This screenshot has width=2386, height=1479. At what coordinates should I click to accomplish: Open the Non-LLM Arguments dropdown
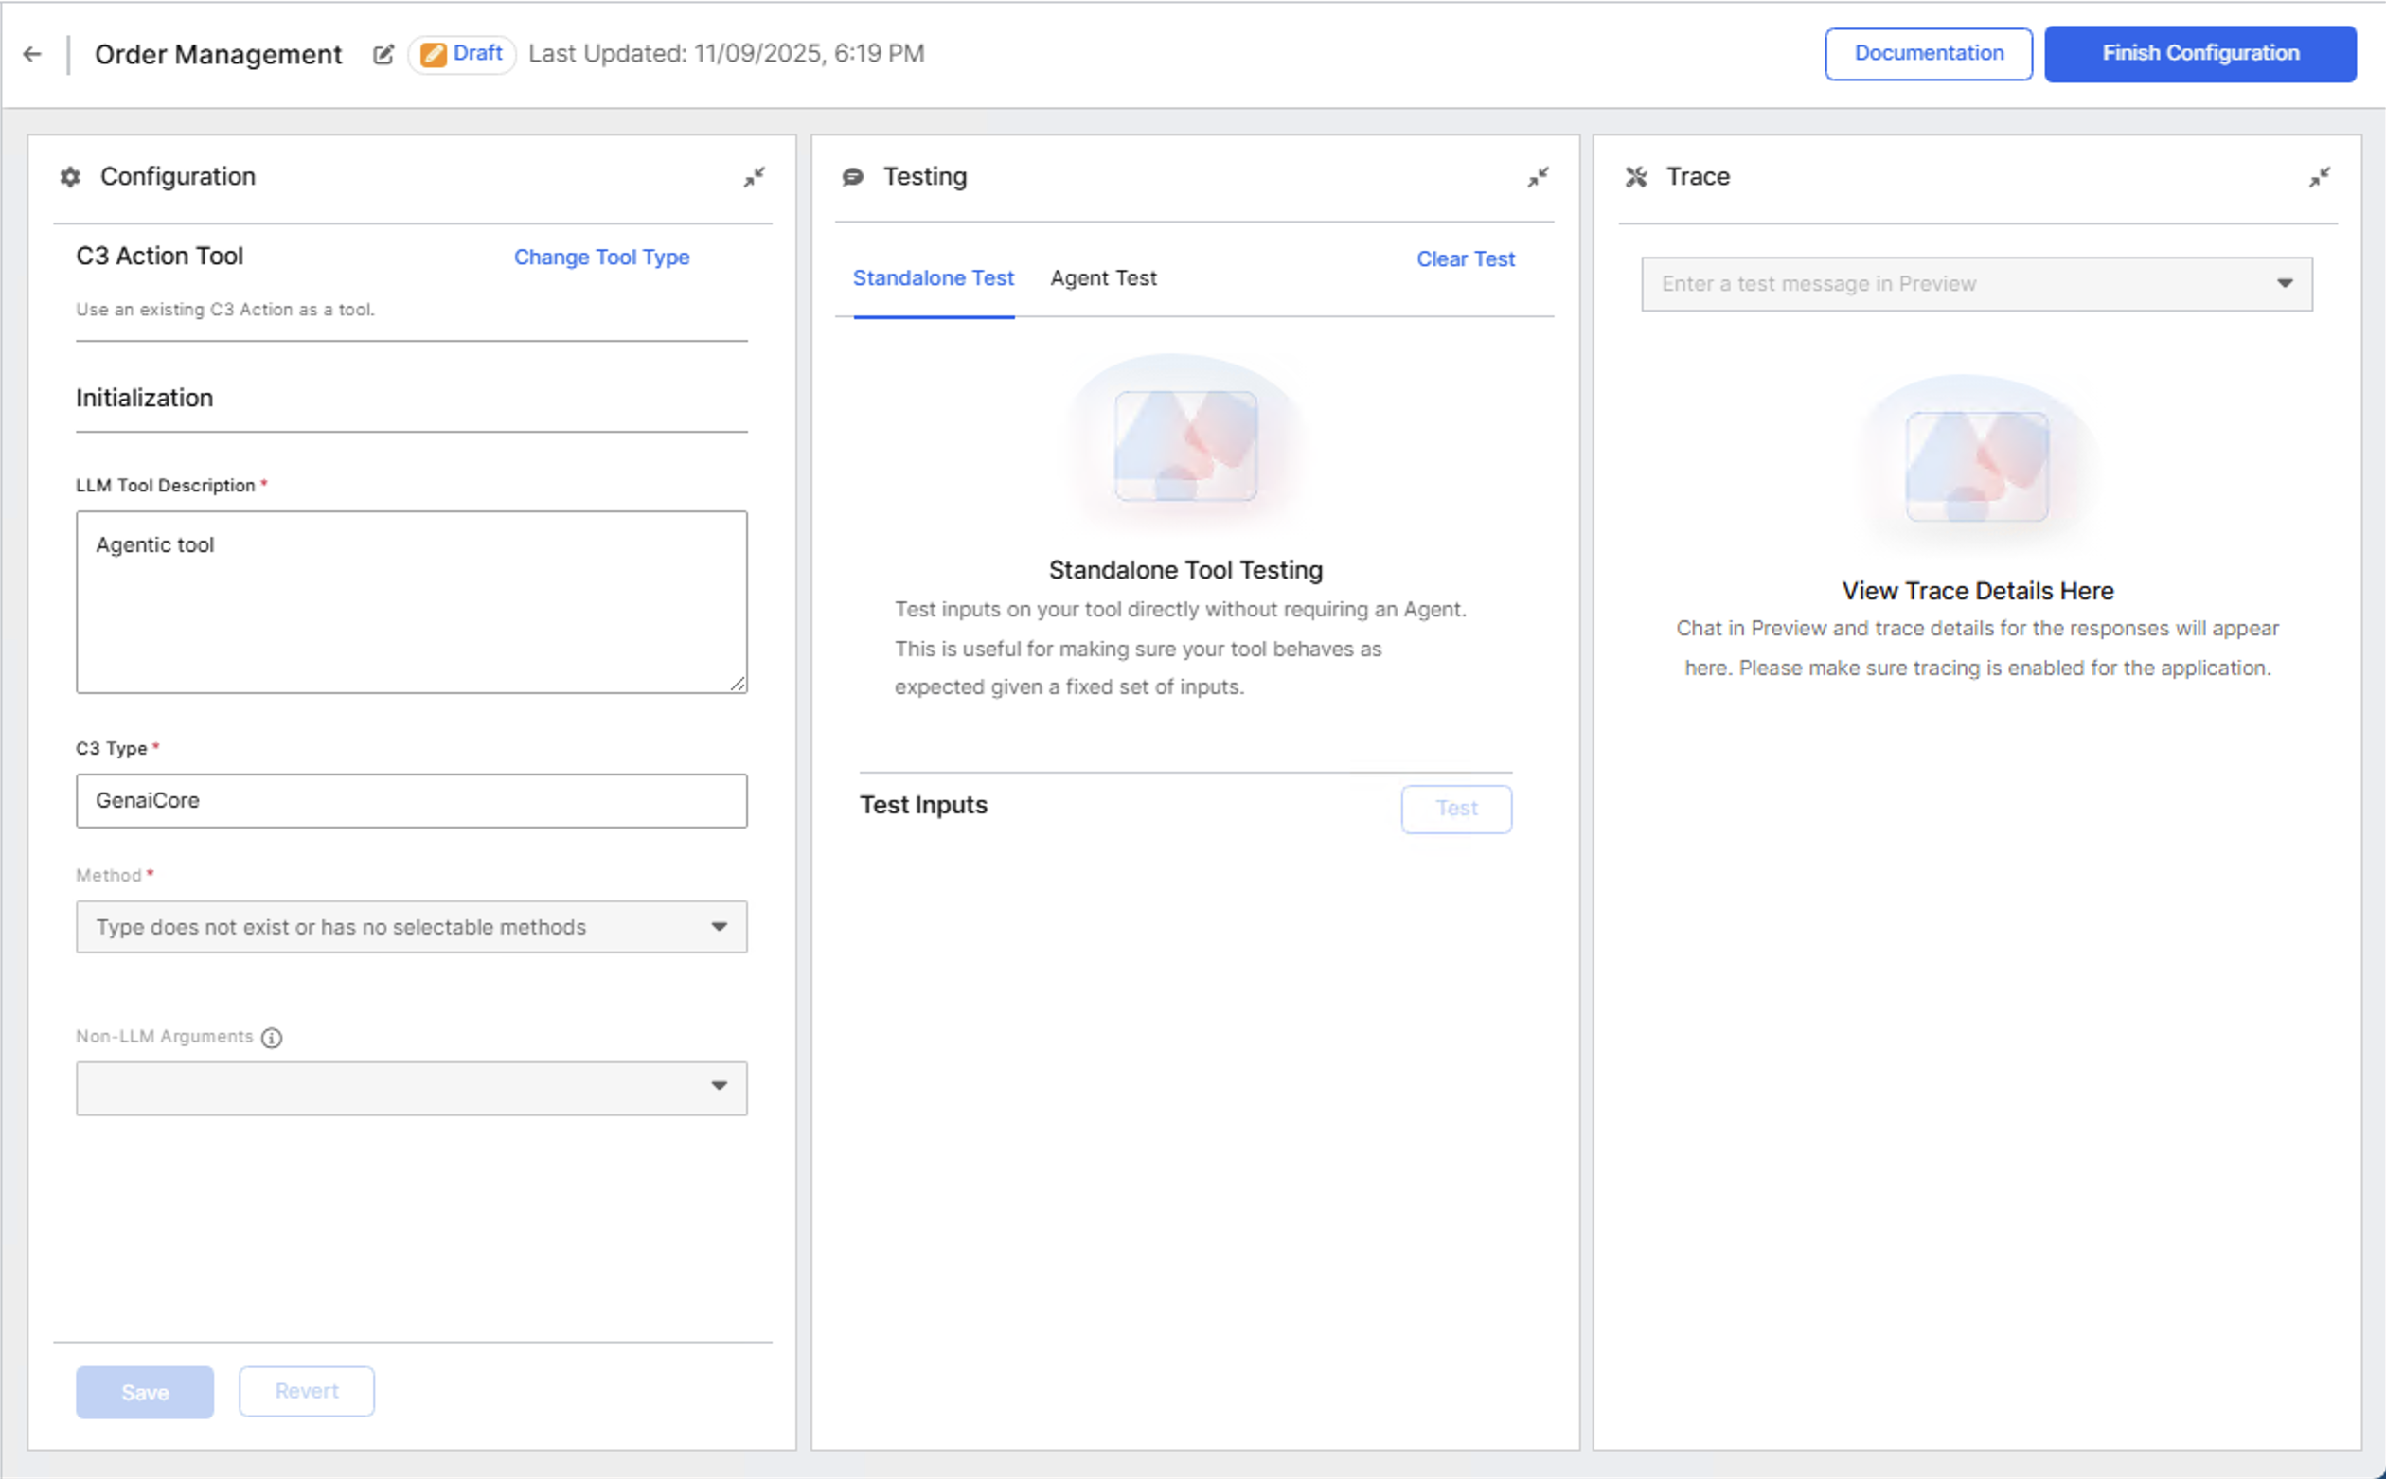(x=411, y=1088)
